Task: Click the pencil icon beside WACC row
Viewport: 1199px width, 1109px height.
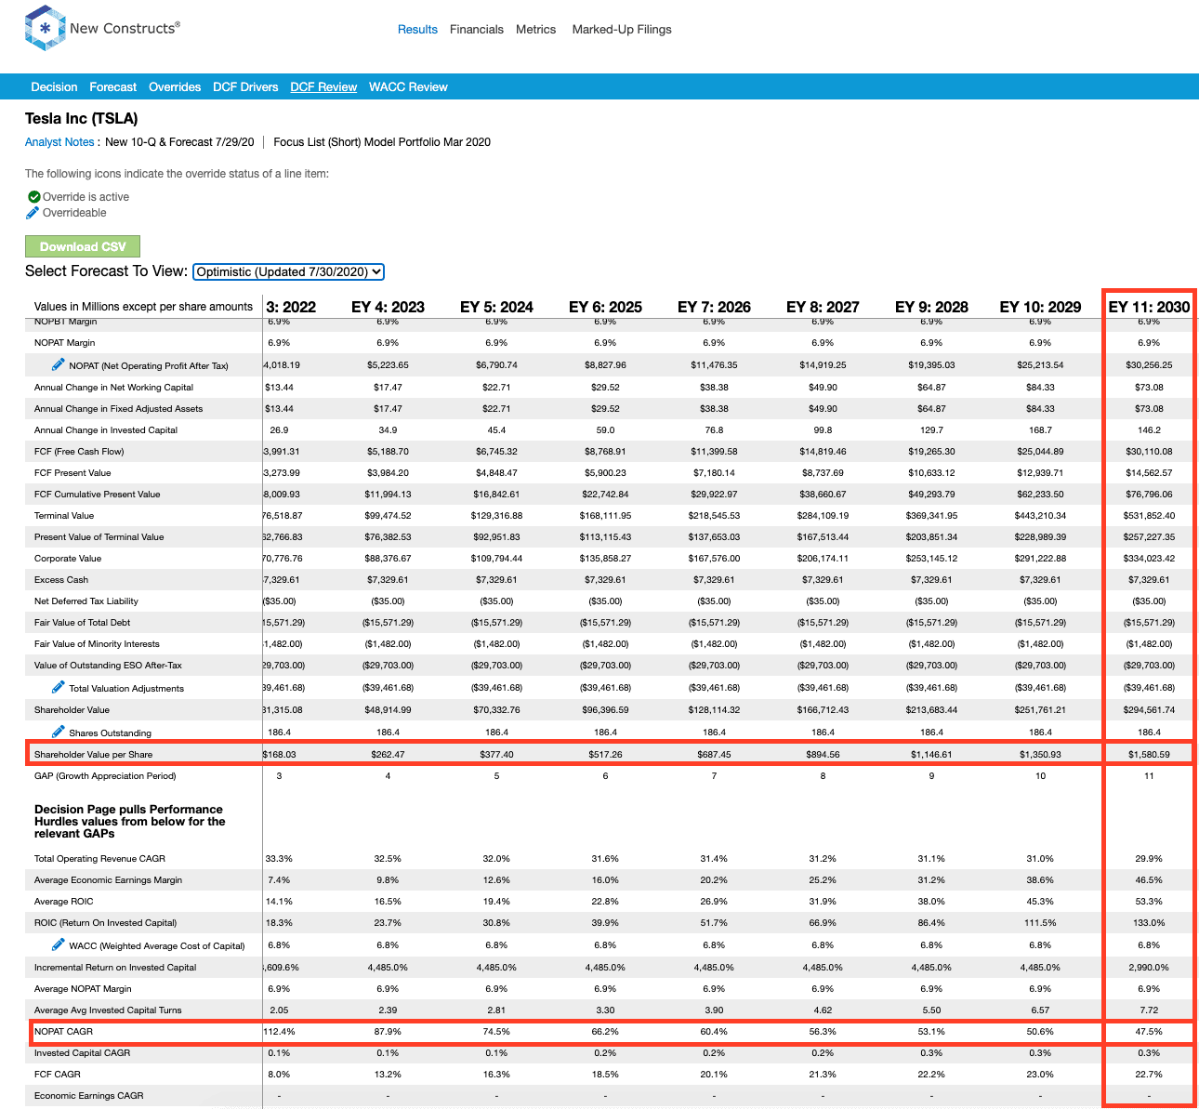Action: click(58, 944)
